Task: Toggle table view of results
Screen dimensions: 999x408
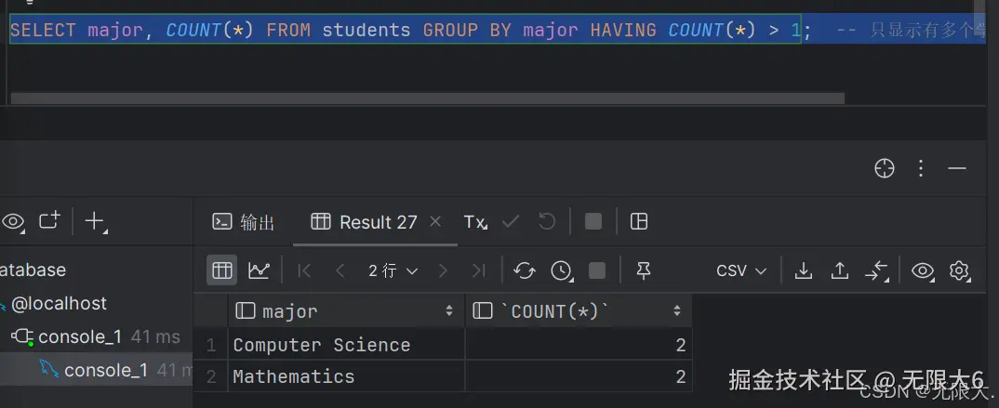Action: click(x=221, y=270)
